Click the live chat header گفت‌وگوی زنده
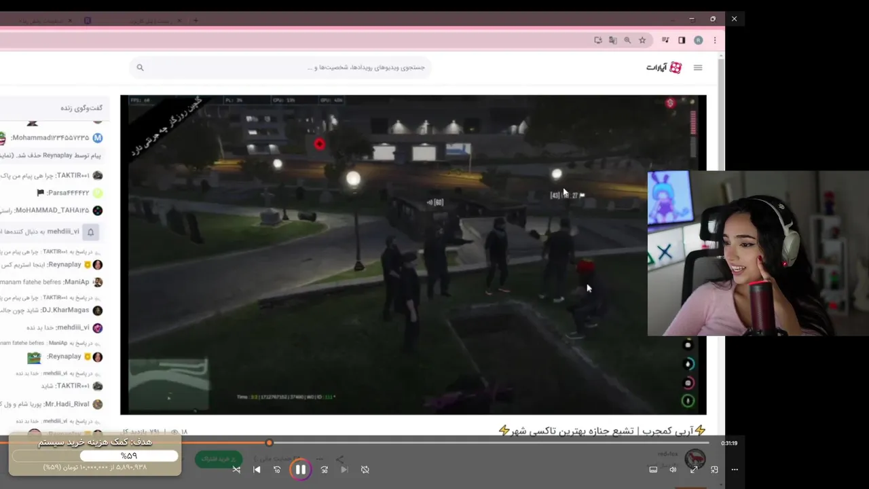Viewport: 869px width, 489px height. pos(81,108)
